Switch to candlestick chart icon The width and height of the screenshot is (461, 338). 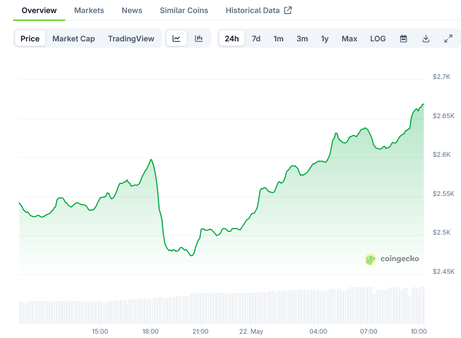[x=199, y=39]
